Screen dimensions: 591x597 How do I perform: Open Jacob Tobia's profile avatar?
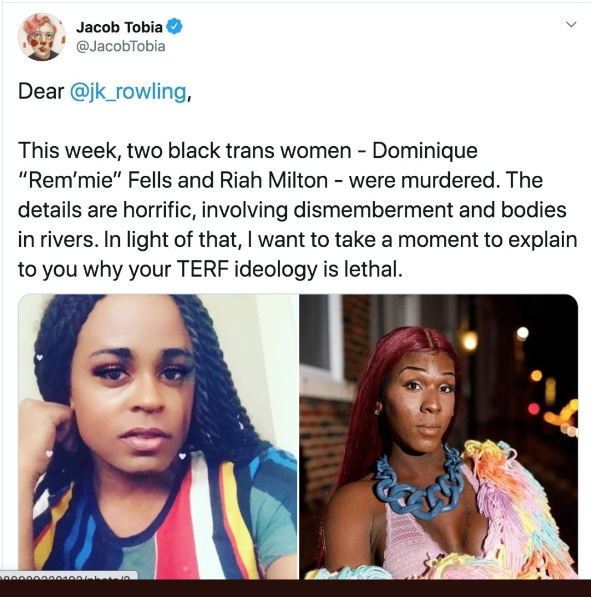[42, 37]
